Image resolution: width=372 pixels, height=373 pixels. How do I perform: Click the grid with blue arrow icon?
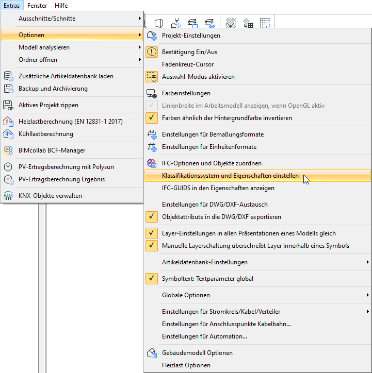coord(265,23)
